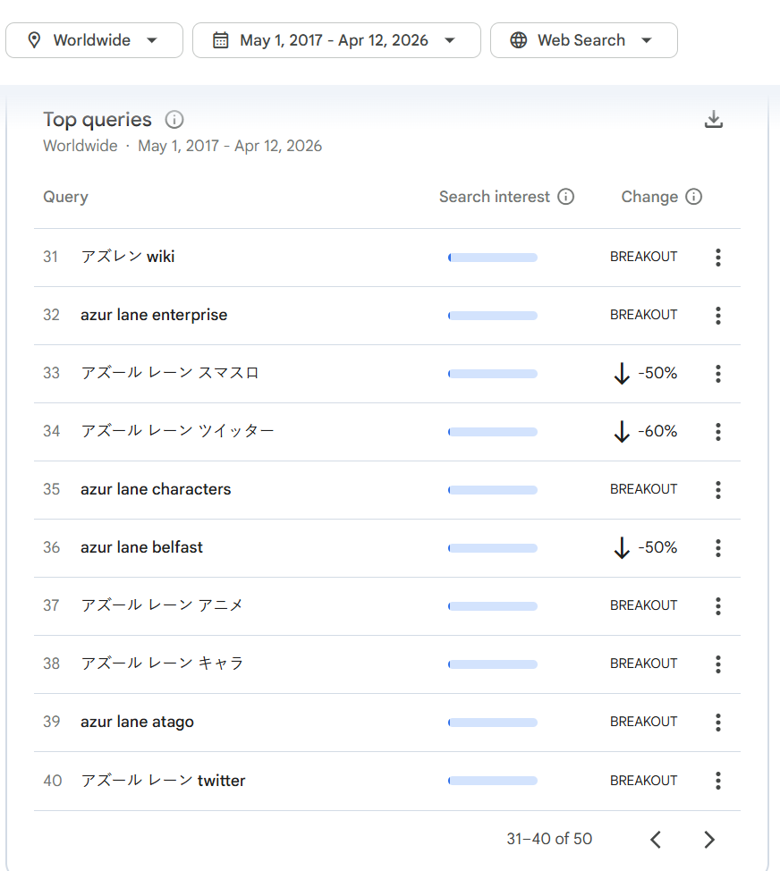Click the 31–40 of 50 pagination text

[x=549, y=839]
